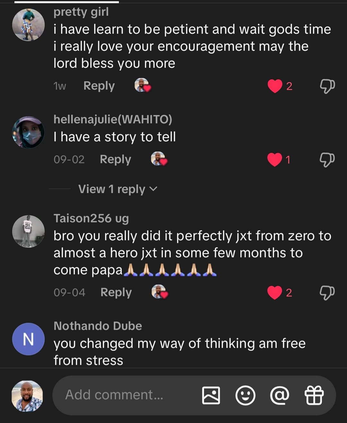This screenshot has height=423, width=347.
Task: Open Nothando Dube's avatar
Action: coord(28,339)
